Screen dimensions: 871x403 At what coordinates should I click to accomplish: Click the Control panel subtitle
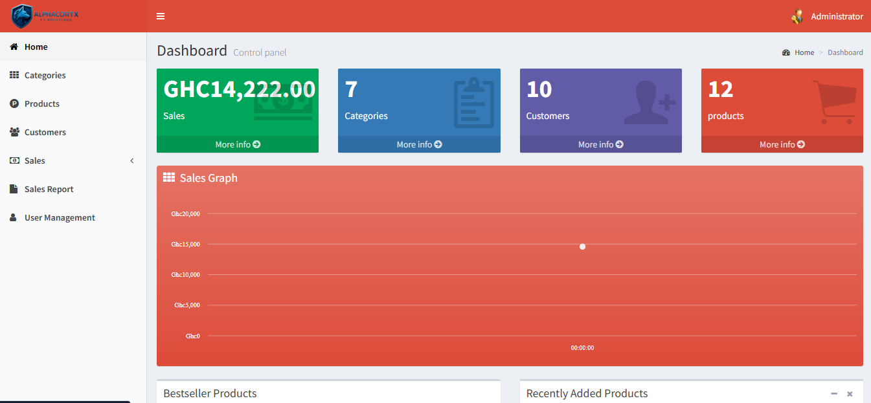(x=260, y=52)
